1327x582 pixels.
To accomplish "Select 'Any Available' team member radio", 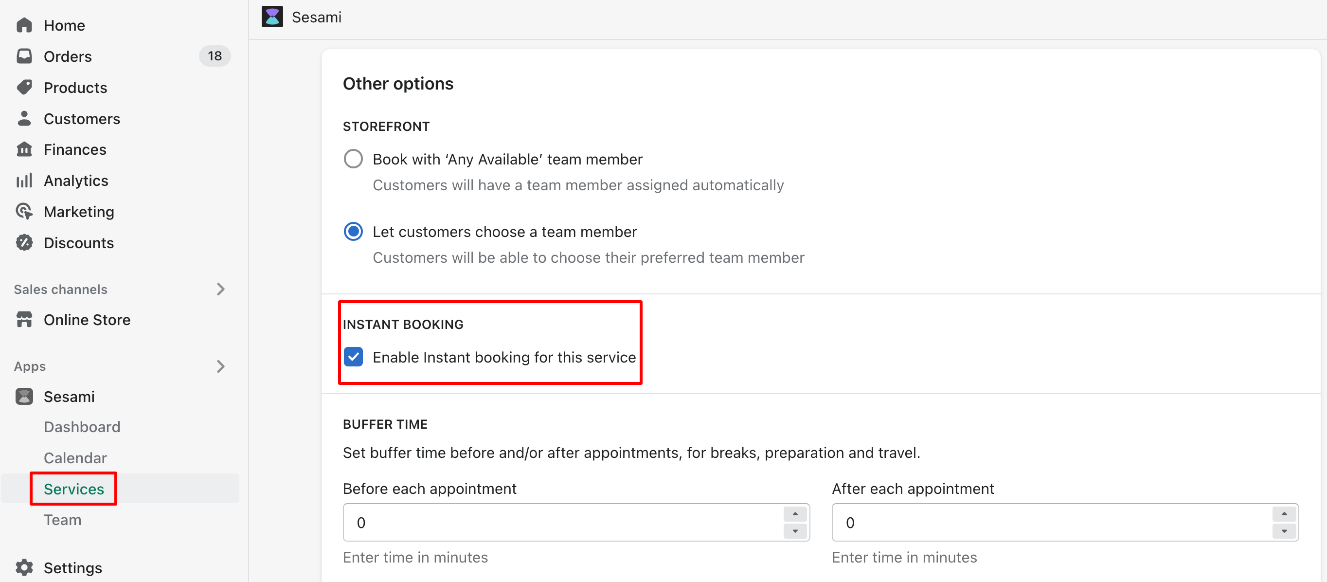I will (353, 159).
